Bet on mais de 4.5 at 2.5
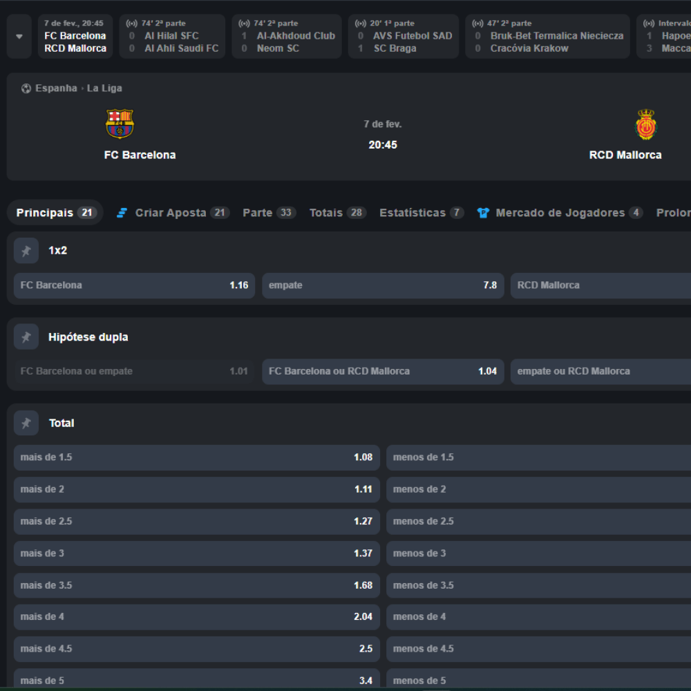 196,649
